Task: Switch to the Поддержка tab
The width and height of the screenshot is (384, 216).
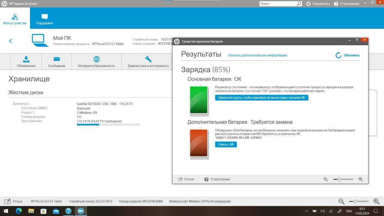Action: pos(44,19)
